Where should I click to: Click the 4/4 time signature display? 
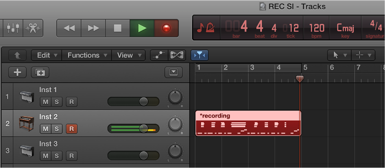(x=376, y=25)
